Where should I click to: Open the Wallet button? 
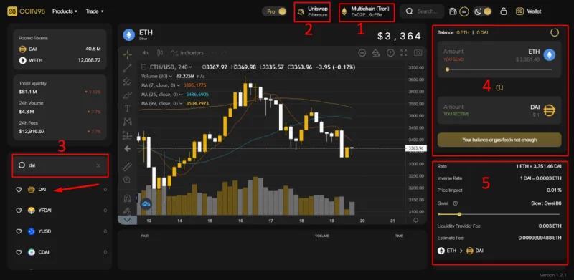click(529, 11)
